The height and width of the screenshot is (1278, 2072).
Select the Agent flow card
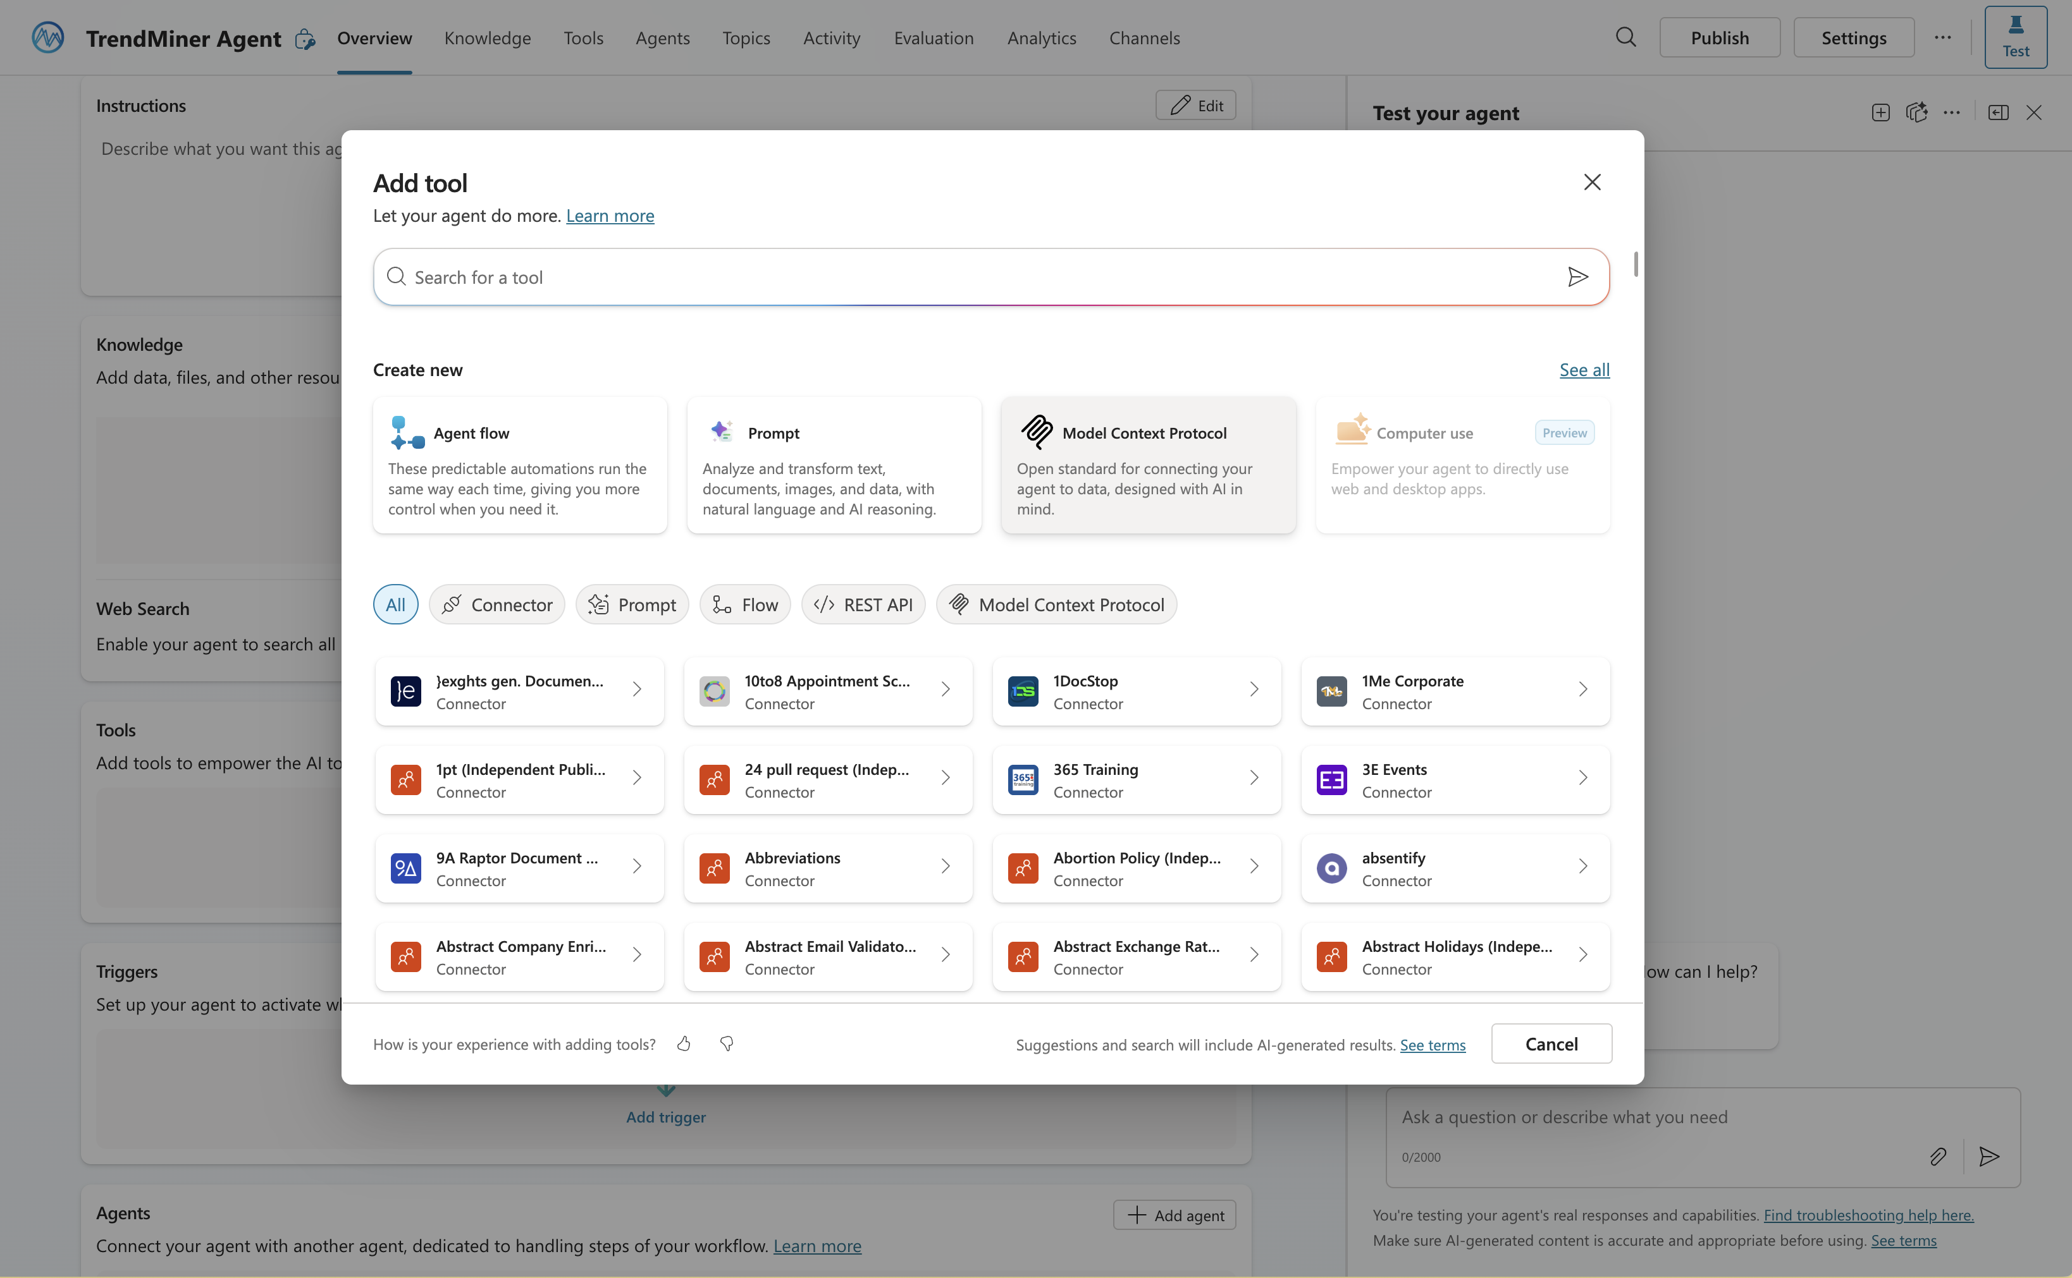click(520, 465)
